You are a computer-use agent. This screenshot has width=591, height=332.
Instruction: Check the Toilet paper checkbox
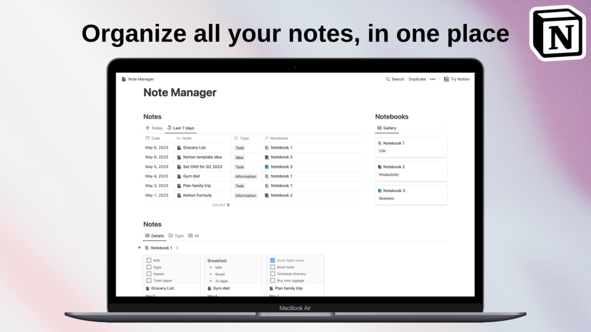click(x=149, y=280)
